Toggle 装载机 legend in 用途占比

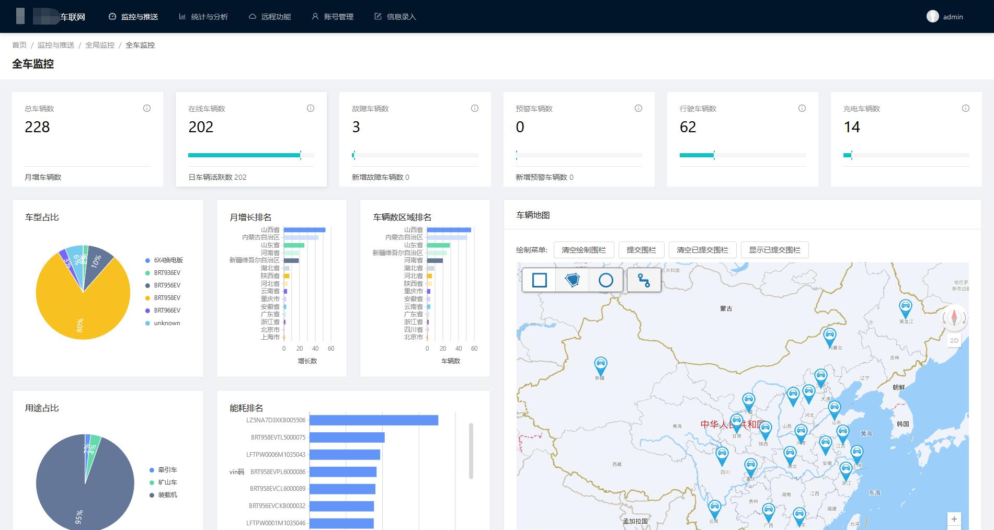[163, 495]
